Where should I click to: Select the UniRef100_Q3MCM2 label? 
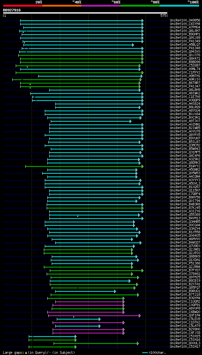(185, 145)
